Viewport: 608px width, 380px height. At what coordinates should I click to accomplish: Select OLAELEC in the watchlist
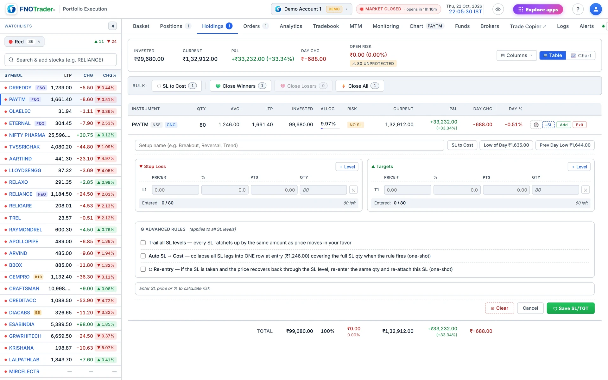pyautogui.click(x=60, y=111)
